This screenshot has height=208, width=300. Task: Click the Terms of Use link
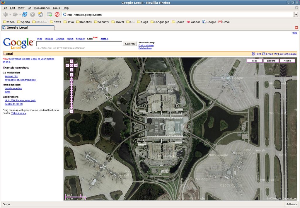pyautogui.click(x=290, y=198)
